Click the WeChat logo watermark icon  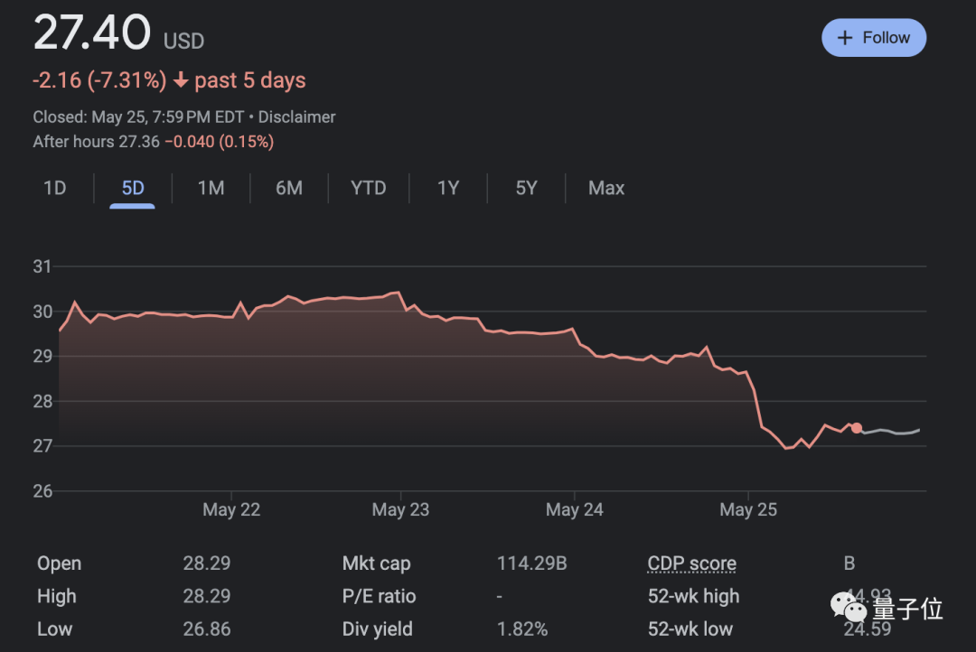849,607
